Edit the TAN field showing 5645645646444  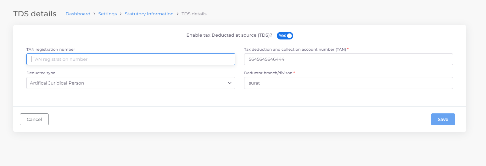click(x=349, y=59)
